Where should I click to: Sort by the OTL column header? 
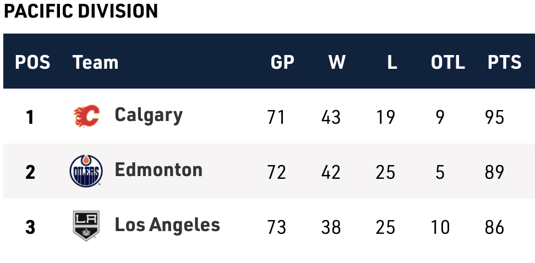[447, 62]
